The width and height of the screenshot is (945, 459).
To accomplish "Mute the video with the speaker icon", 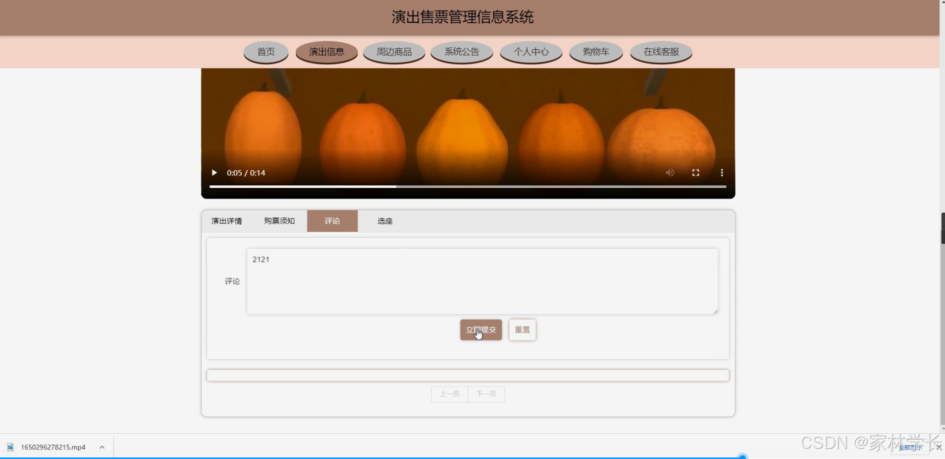I will point(669,173).
